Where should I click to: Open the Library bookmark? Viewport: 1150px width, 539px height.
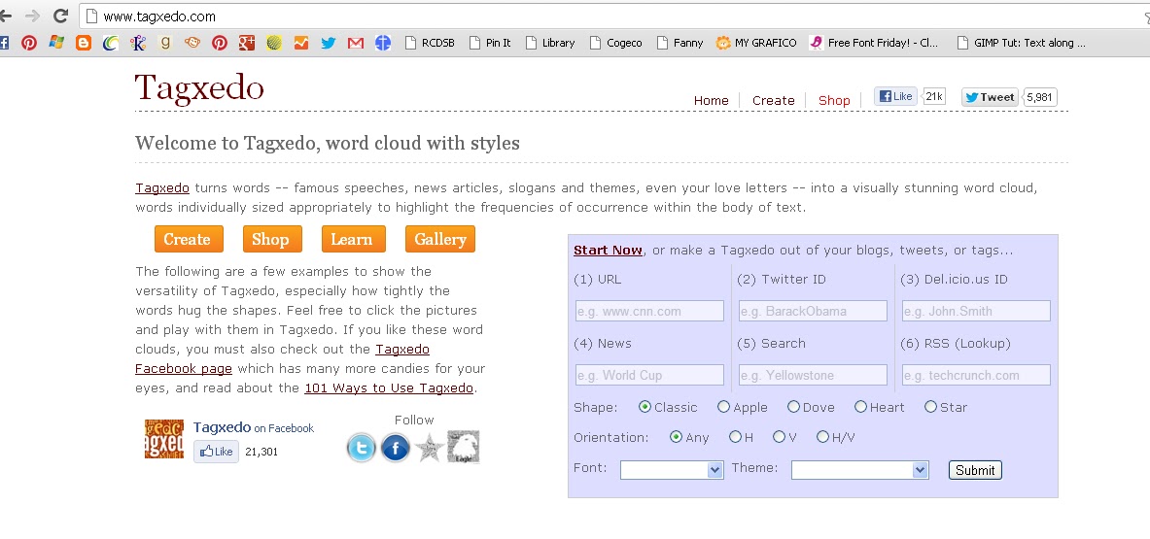point(550,43)
